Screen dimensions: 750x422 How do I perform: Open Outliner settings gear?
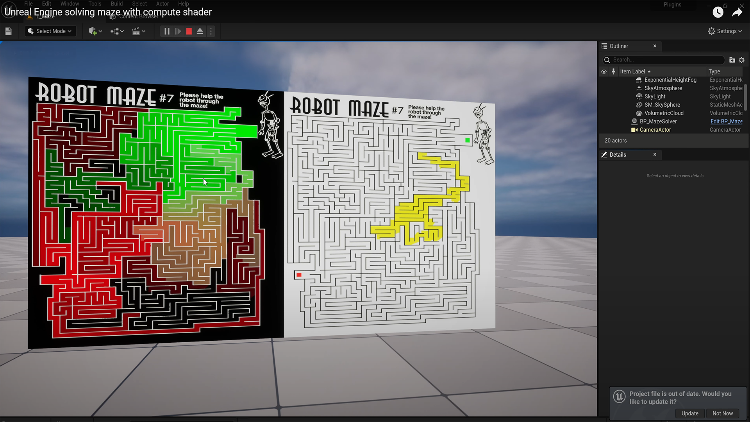tap(742, 60)
